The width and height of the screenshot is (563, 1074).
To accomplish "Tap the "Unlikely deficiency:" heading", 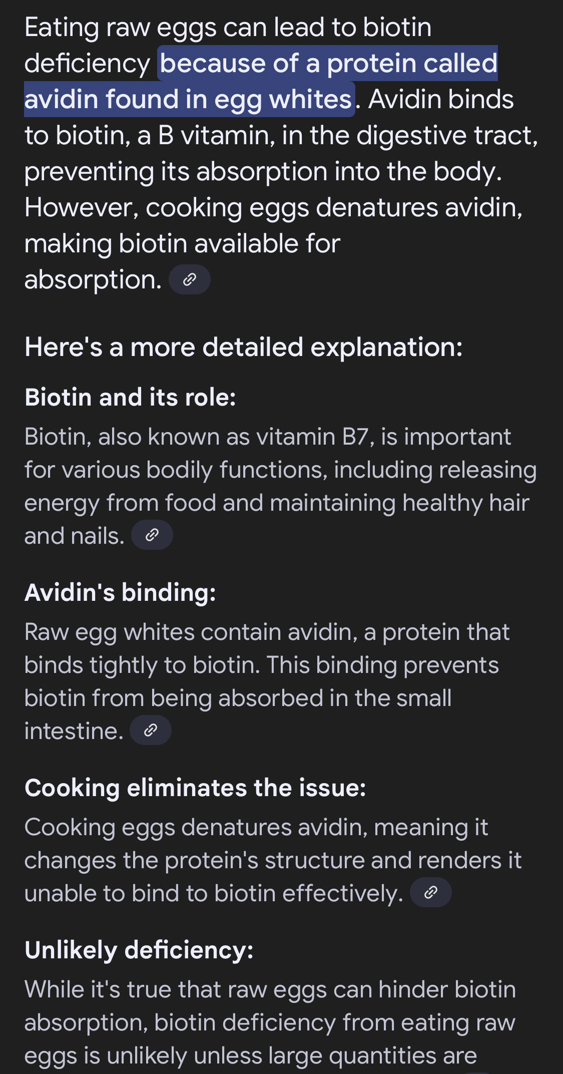I will (x=139, y=950).
